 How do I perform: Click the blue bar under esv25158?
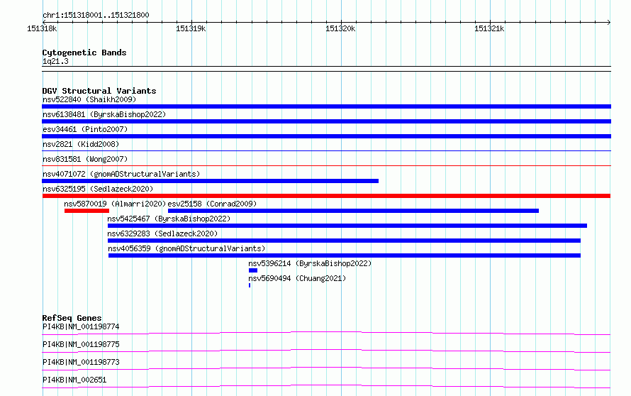[x=353, y=211]
